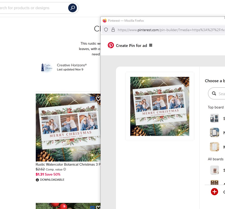Open the Create Pin for ad menu
The image size is (225, 209).
click(x=151, y=45)
